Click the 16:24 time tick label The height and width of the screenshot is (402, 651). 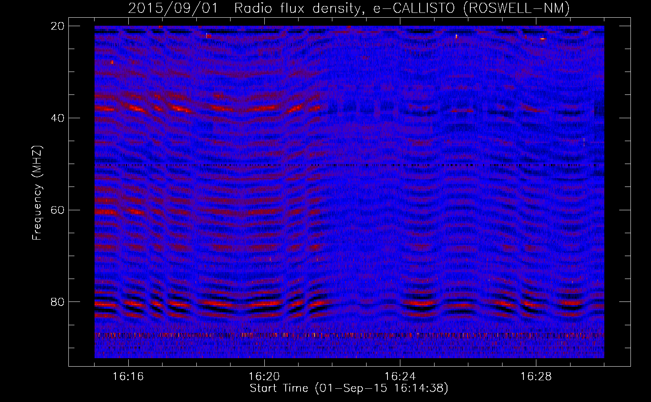coord(400,377)
